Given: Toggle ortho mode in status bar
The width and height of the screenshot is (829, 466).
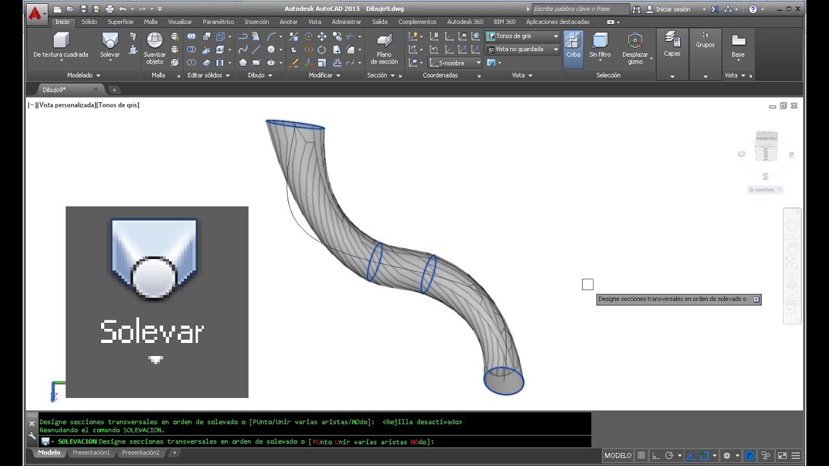Looking at the screenshot, I should [656, 456].
